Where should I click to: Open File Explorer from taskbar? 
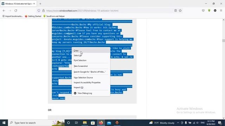tap(85, 123)
